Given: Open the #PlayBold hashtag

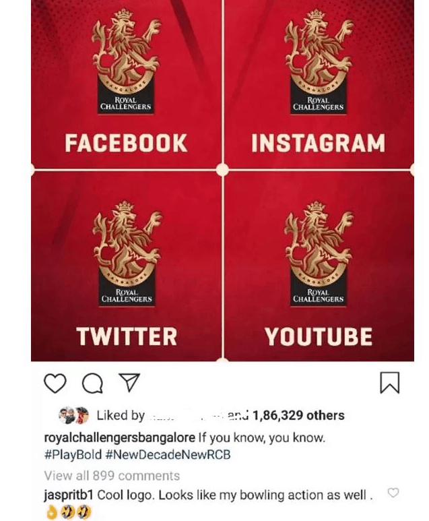Looking at the screenshot, I should (73, 454).
